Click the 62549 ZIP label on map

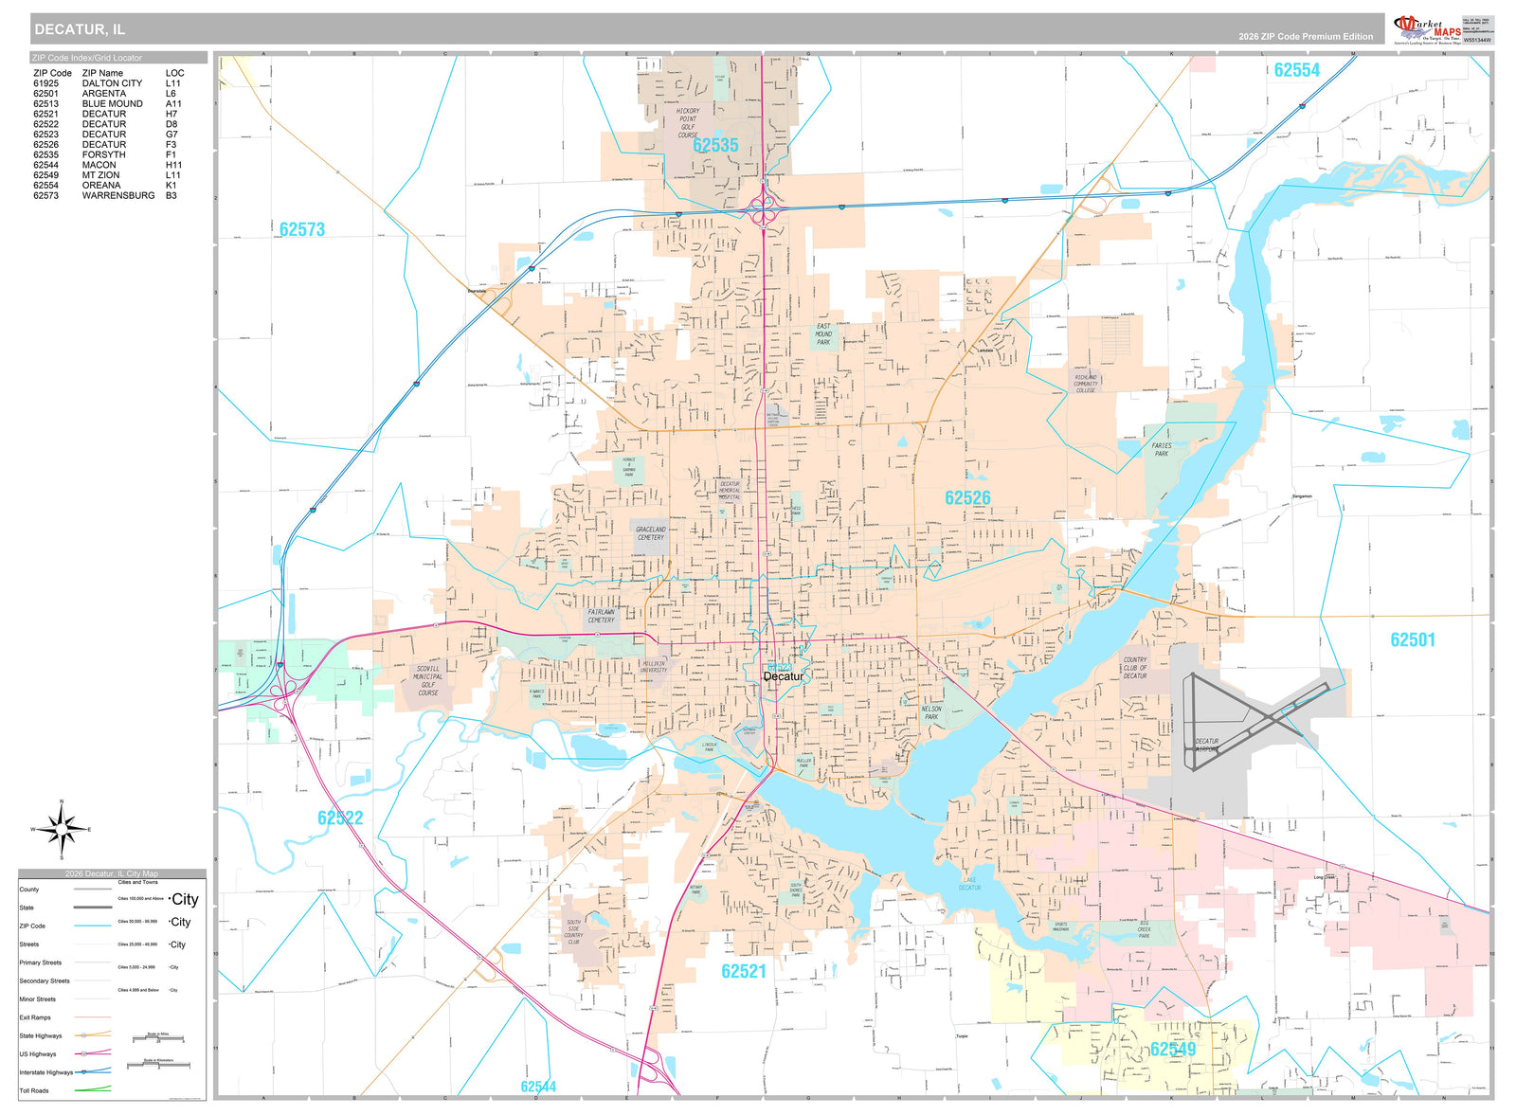click(1173, 1049)
